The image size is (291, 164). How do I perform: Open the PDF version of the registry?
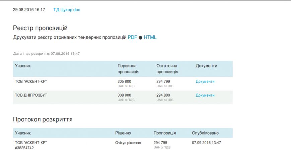pos(132,37)
